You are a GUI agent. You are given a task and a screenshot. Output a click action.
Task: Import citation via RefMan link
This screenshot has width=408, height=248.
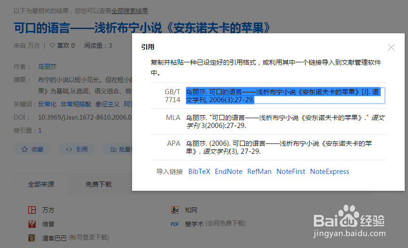click(x=259, y=172)
